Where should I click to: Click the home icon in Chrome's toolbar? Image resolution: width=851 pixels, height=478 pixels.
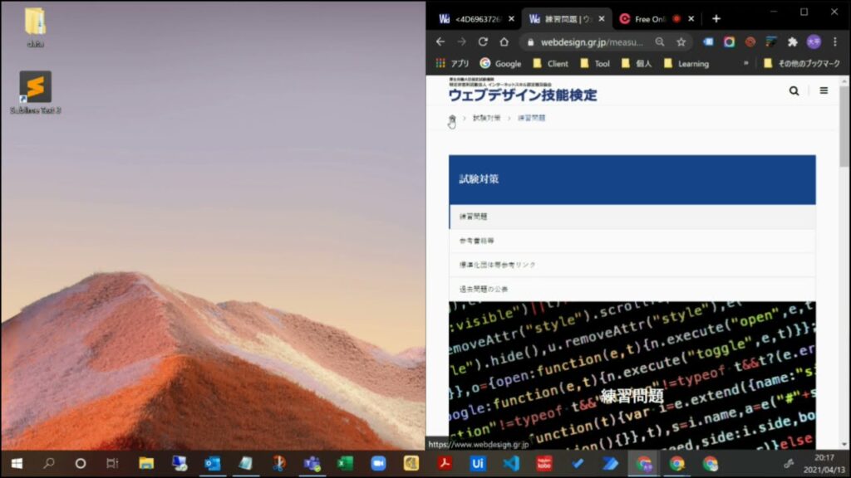(504, 41)
